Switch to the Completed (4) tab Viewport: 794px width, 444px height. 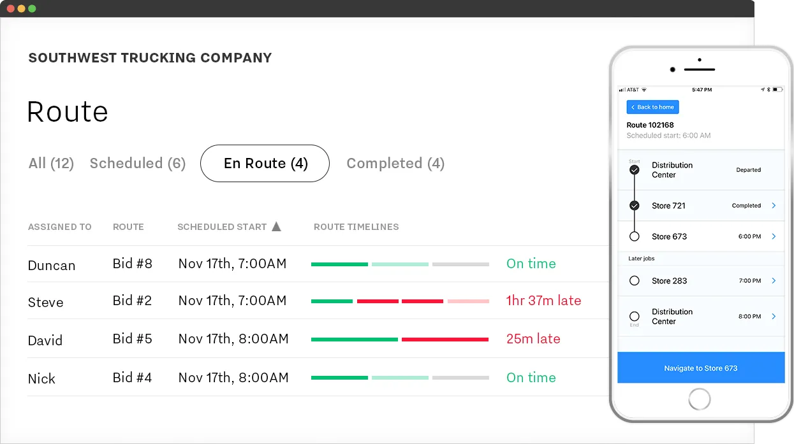tap(395, 163)
